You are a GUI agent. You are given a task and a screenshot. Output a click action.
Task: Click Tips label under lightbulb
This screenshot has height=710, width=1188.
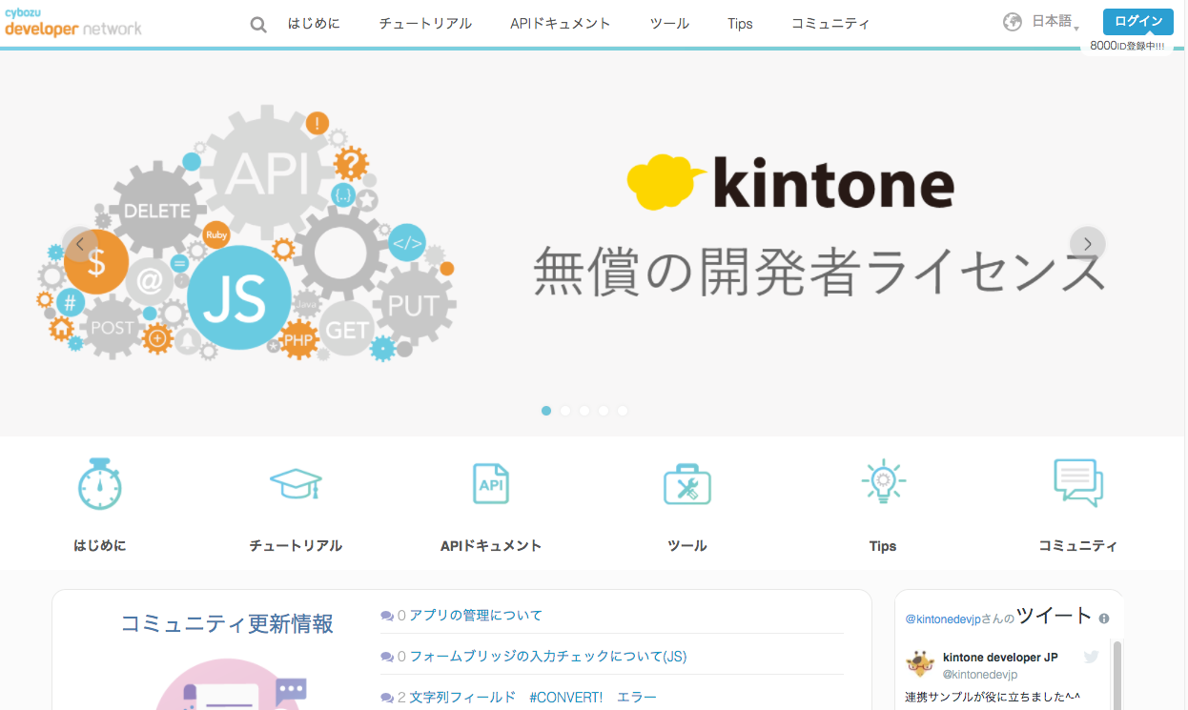(883, 546)
